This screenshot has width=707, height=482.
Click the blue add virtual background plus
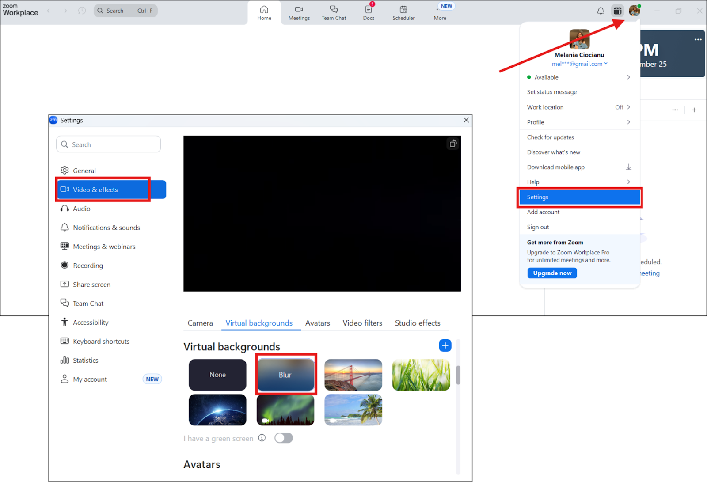coord(445,345)
